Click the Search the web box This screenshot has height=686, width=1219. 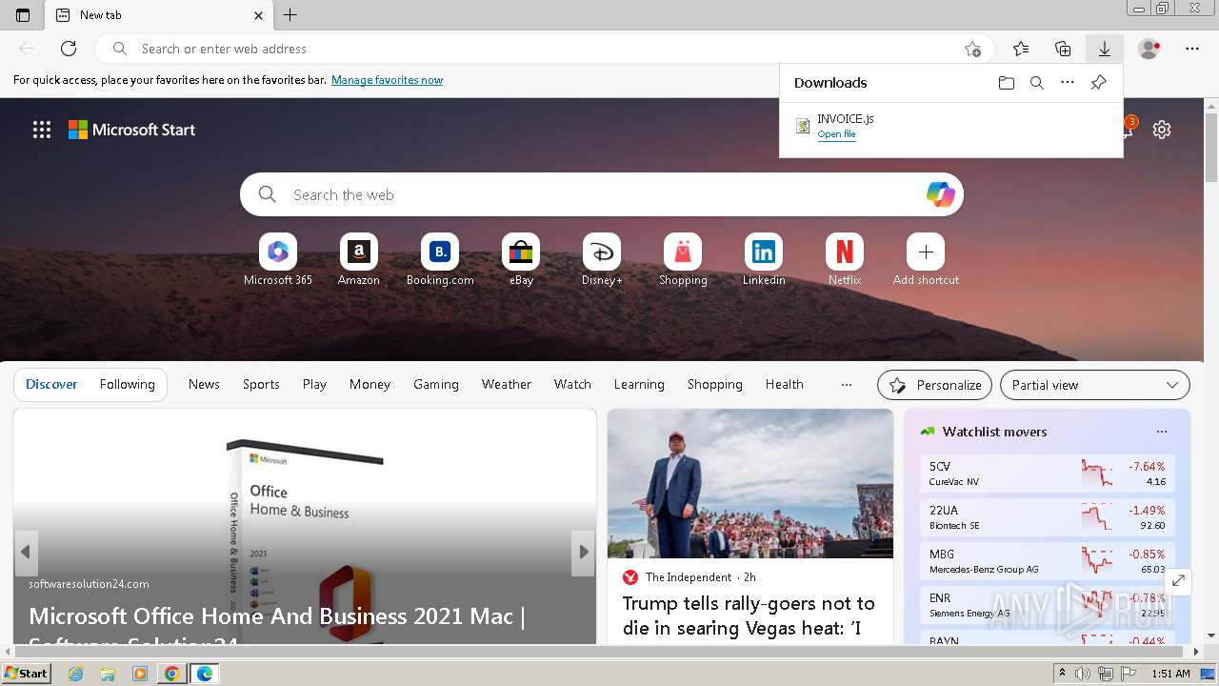[602, 194]
